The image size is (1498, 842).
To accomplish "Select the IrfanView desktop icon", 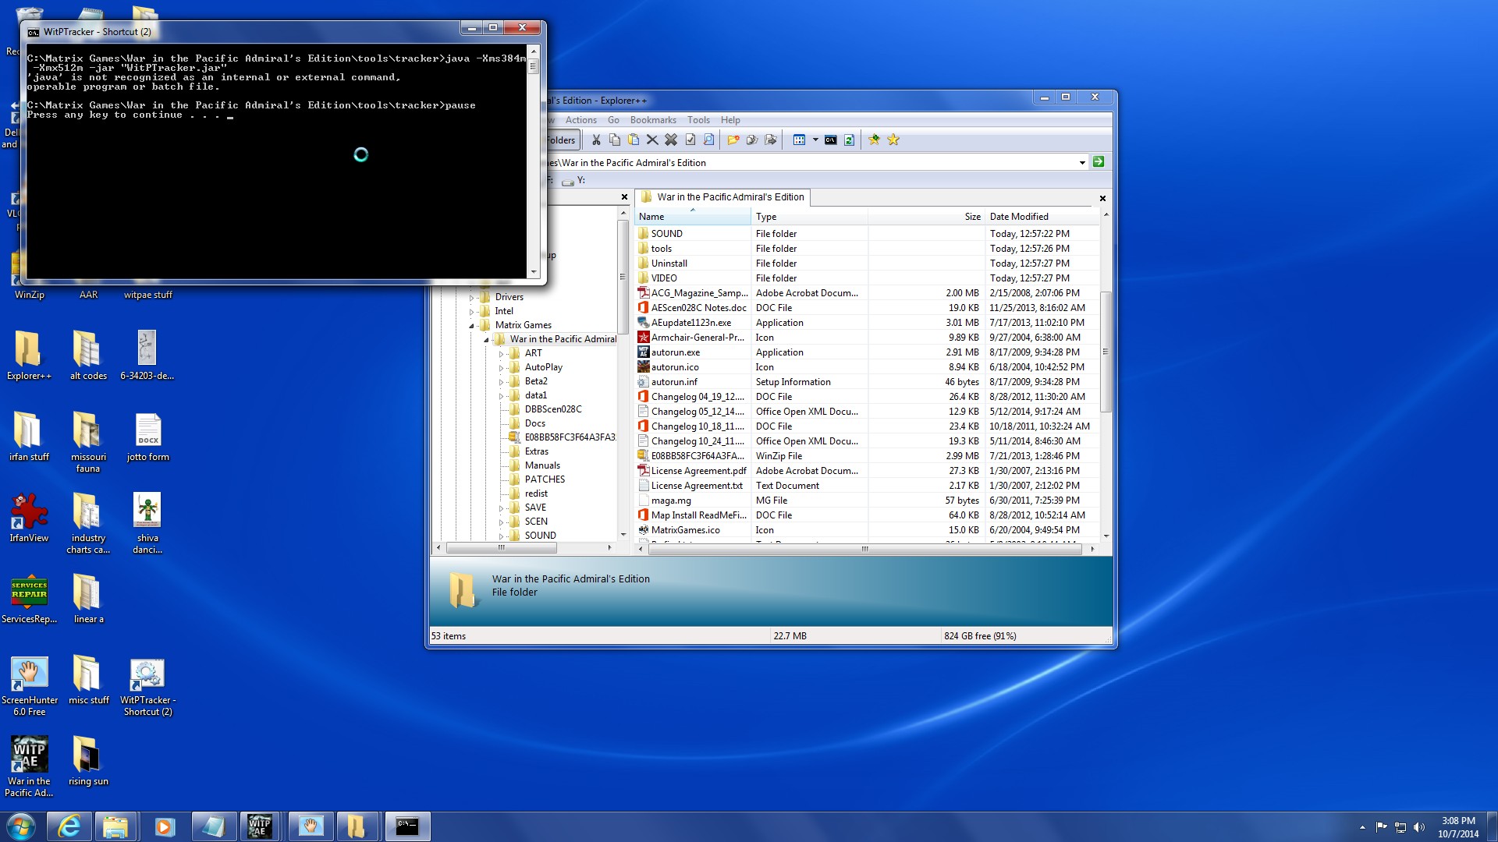I will [x=29, y=518].
